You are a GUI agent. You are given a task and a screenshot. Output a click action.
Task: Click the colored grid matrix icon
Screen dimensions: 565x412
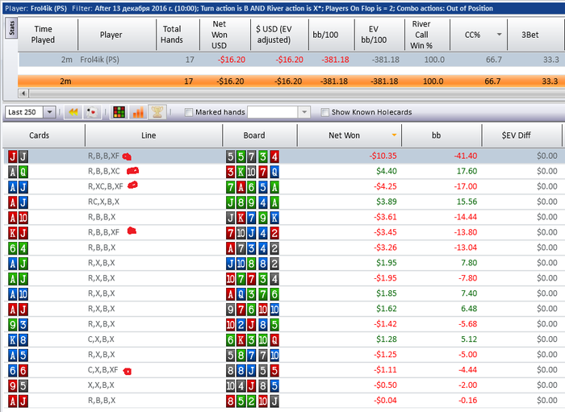[x=119, y=112]
